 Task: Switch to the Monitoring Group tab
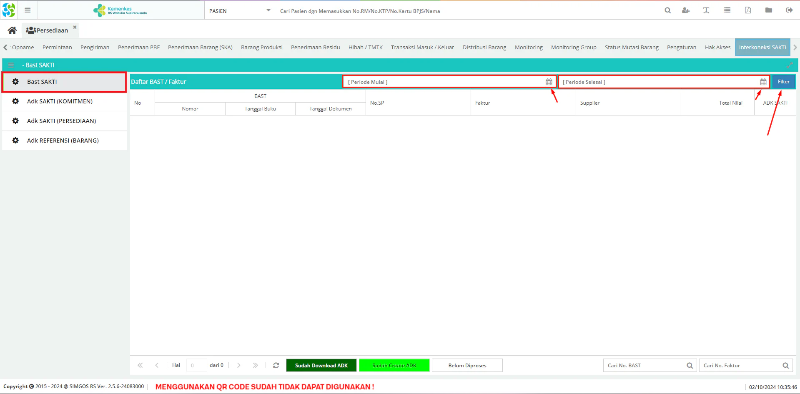(574, 48)
